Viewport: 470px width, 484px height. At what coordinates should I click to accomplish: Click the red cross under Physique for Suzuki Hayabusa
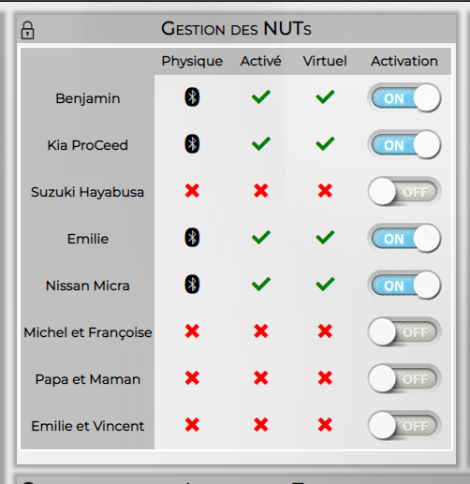[x=192, y=191]
